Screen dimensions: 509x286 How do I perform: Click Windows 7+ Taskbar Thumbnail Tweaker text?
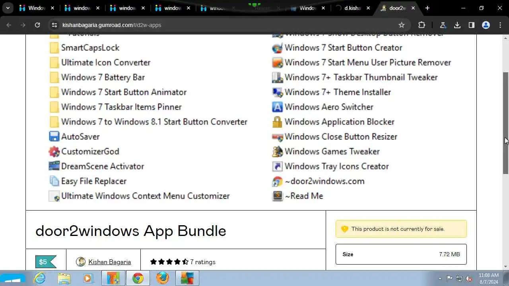361,77
